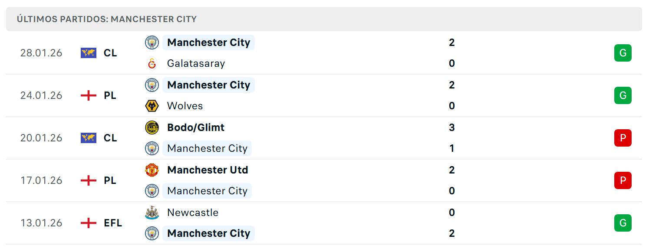Click the England flag beside EFL
649x252 pixels.
89,223
